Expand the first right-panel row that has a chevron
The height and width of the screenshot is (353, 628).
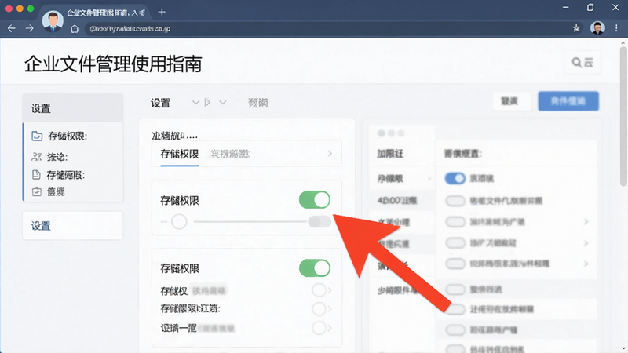coord(586,221)
